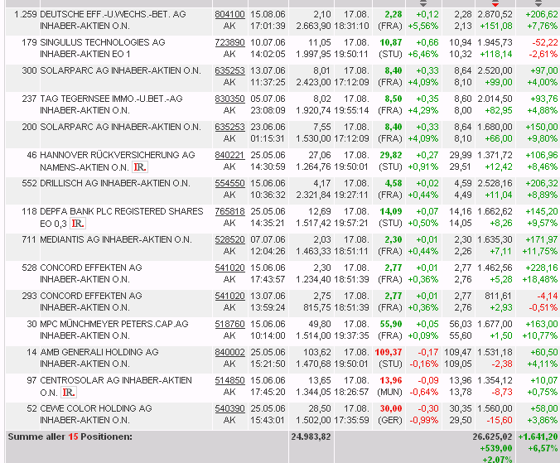The height and width of the screenshot is (463, 560).
Task: Open WKN 840002 link for AMB Generali
Action: pyautogui.click(x=229, y=353)
